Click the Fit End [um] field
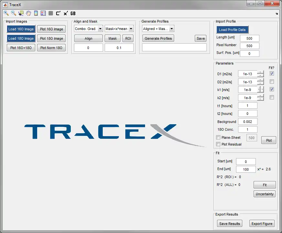This screenshot has height=233, width=282. [x=246, y=169]
